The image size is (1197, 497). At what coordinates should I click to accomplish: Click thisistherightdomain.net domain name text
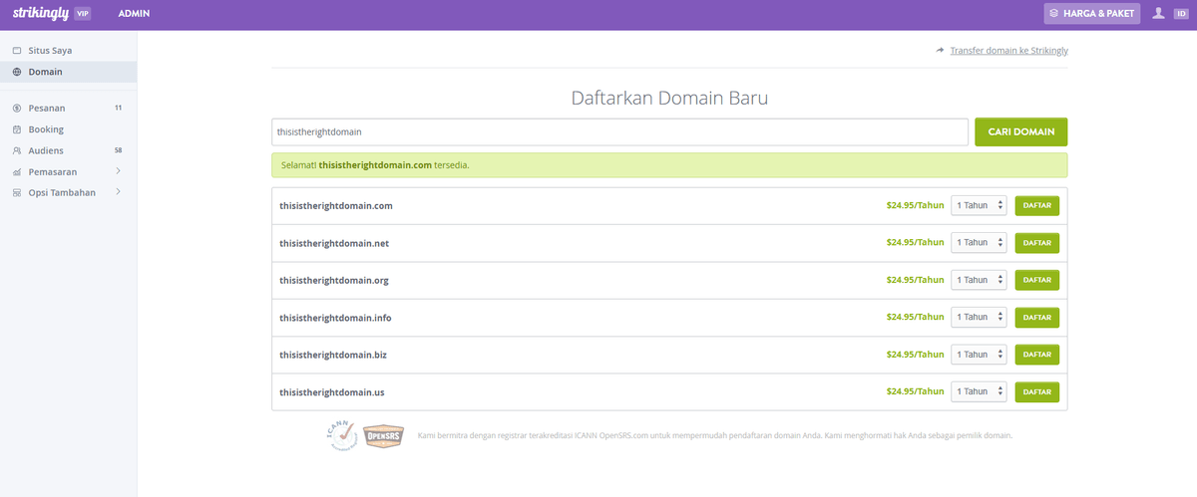[334, 243]
